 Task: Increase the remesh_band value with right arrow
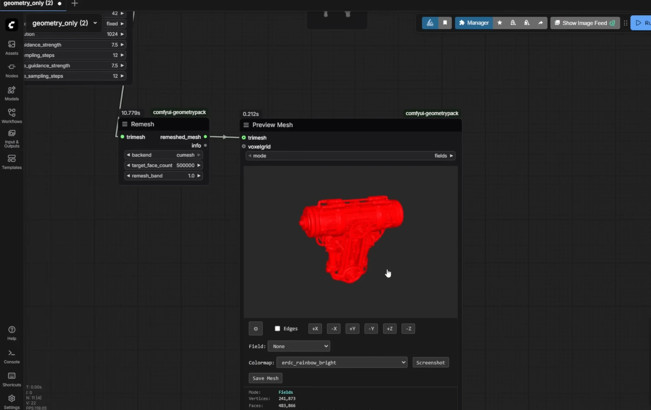[199, 176]
